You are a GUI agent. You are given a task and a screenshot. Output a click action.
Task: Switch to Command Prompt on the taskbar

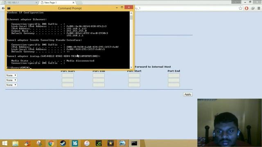(x=134, y=143)
